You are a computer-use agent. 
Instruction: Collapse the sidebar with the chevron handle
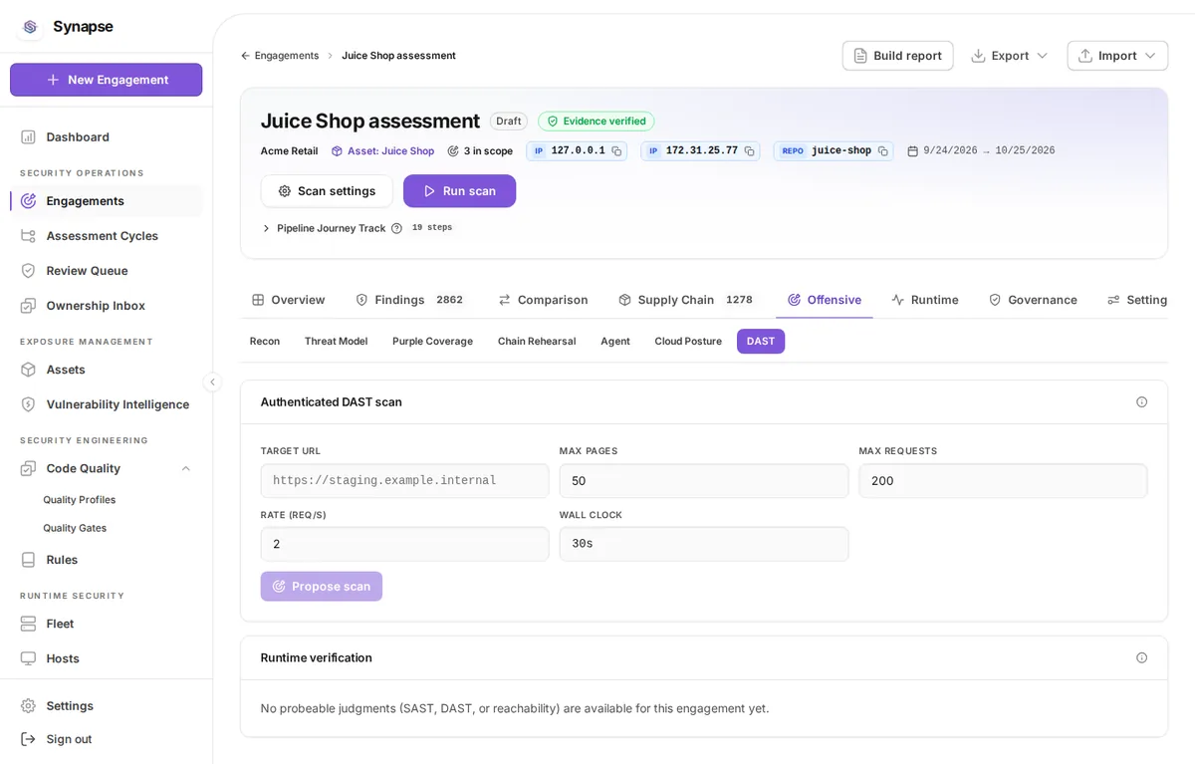(x=212, y=382)
